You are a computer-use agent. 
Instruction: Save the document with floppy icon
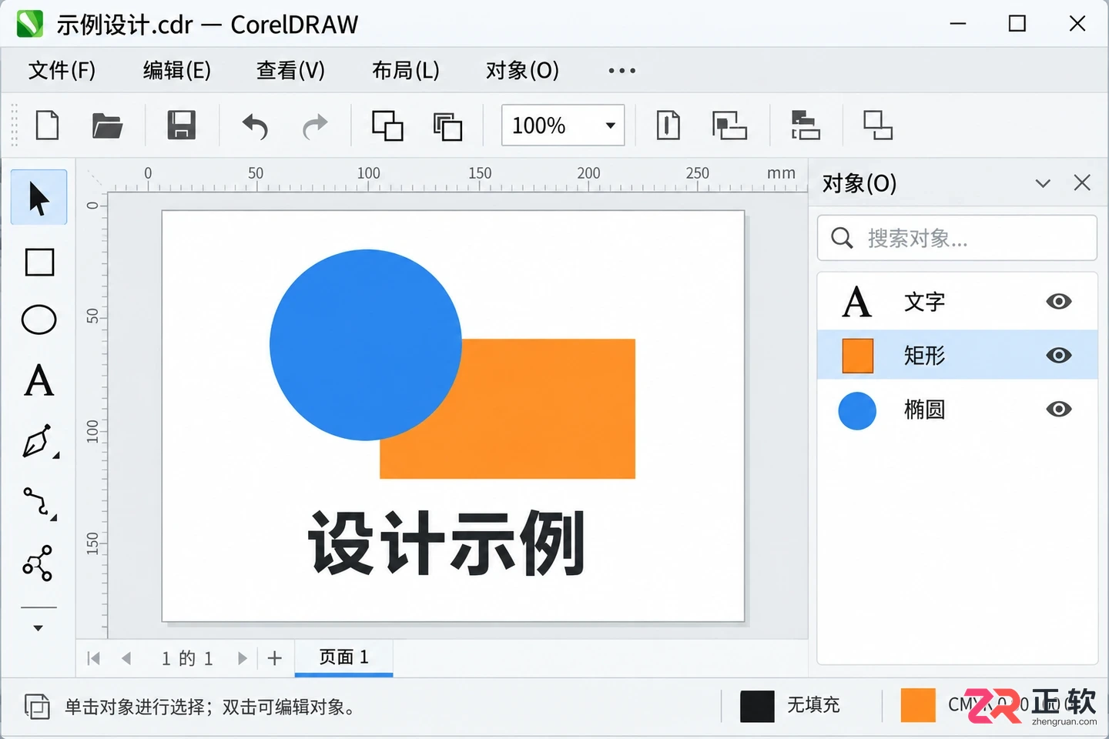182,125
